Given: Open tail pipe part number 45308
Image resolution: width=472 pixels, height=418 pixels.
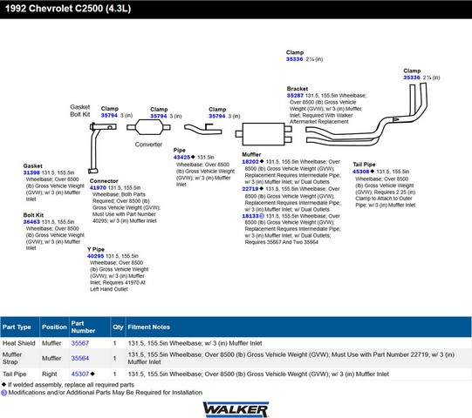Looking at the screenshot, I should (361, 172).
